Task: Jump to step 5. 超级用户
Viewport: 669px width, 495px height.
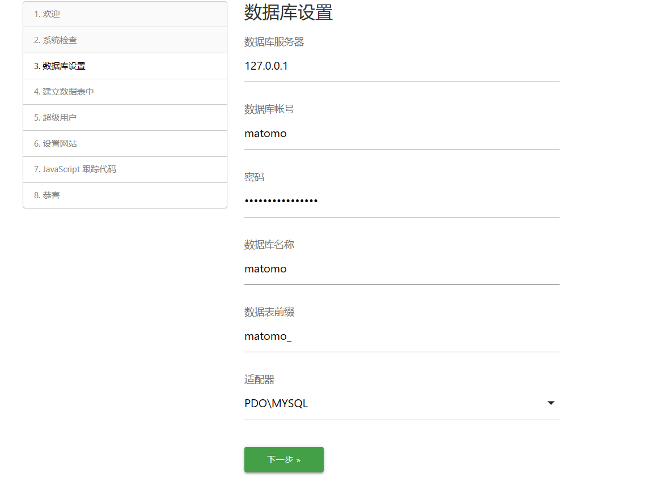Action: click(125, 118)
